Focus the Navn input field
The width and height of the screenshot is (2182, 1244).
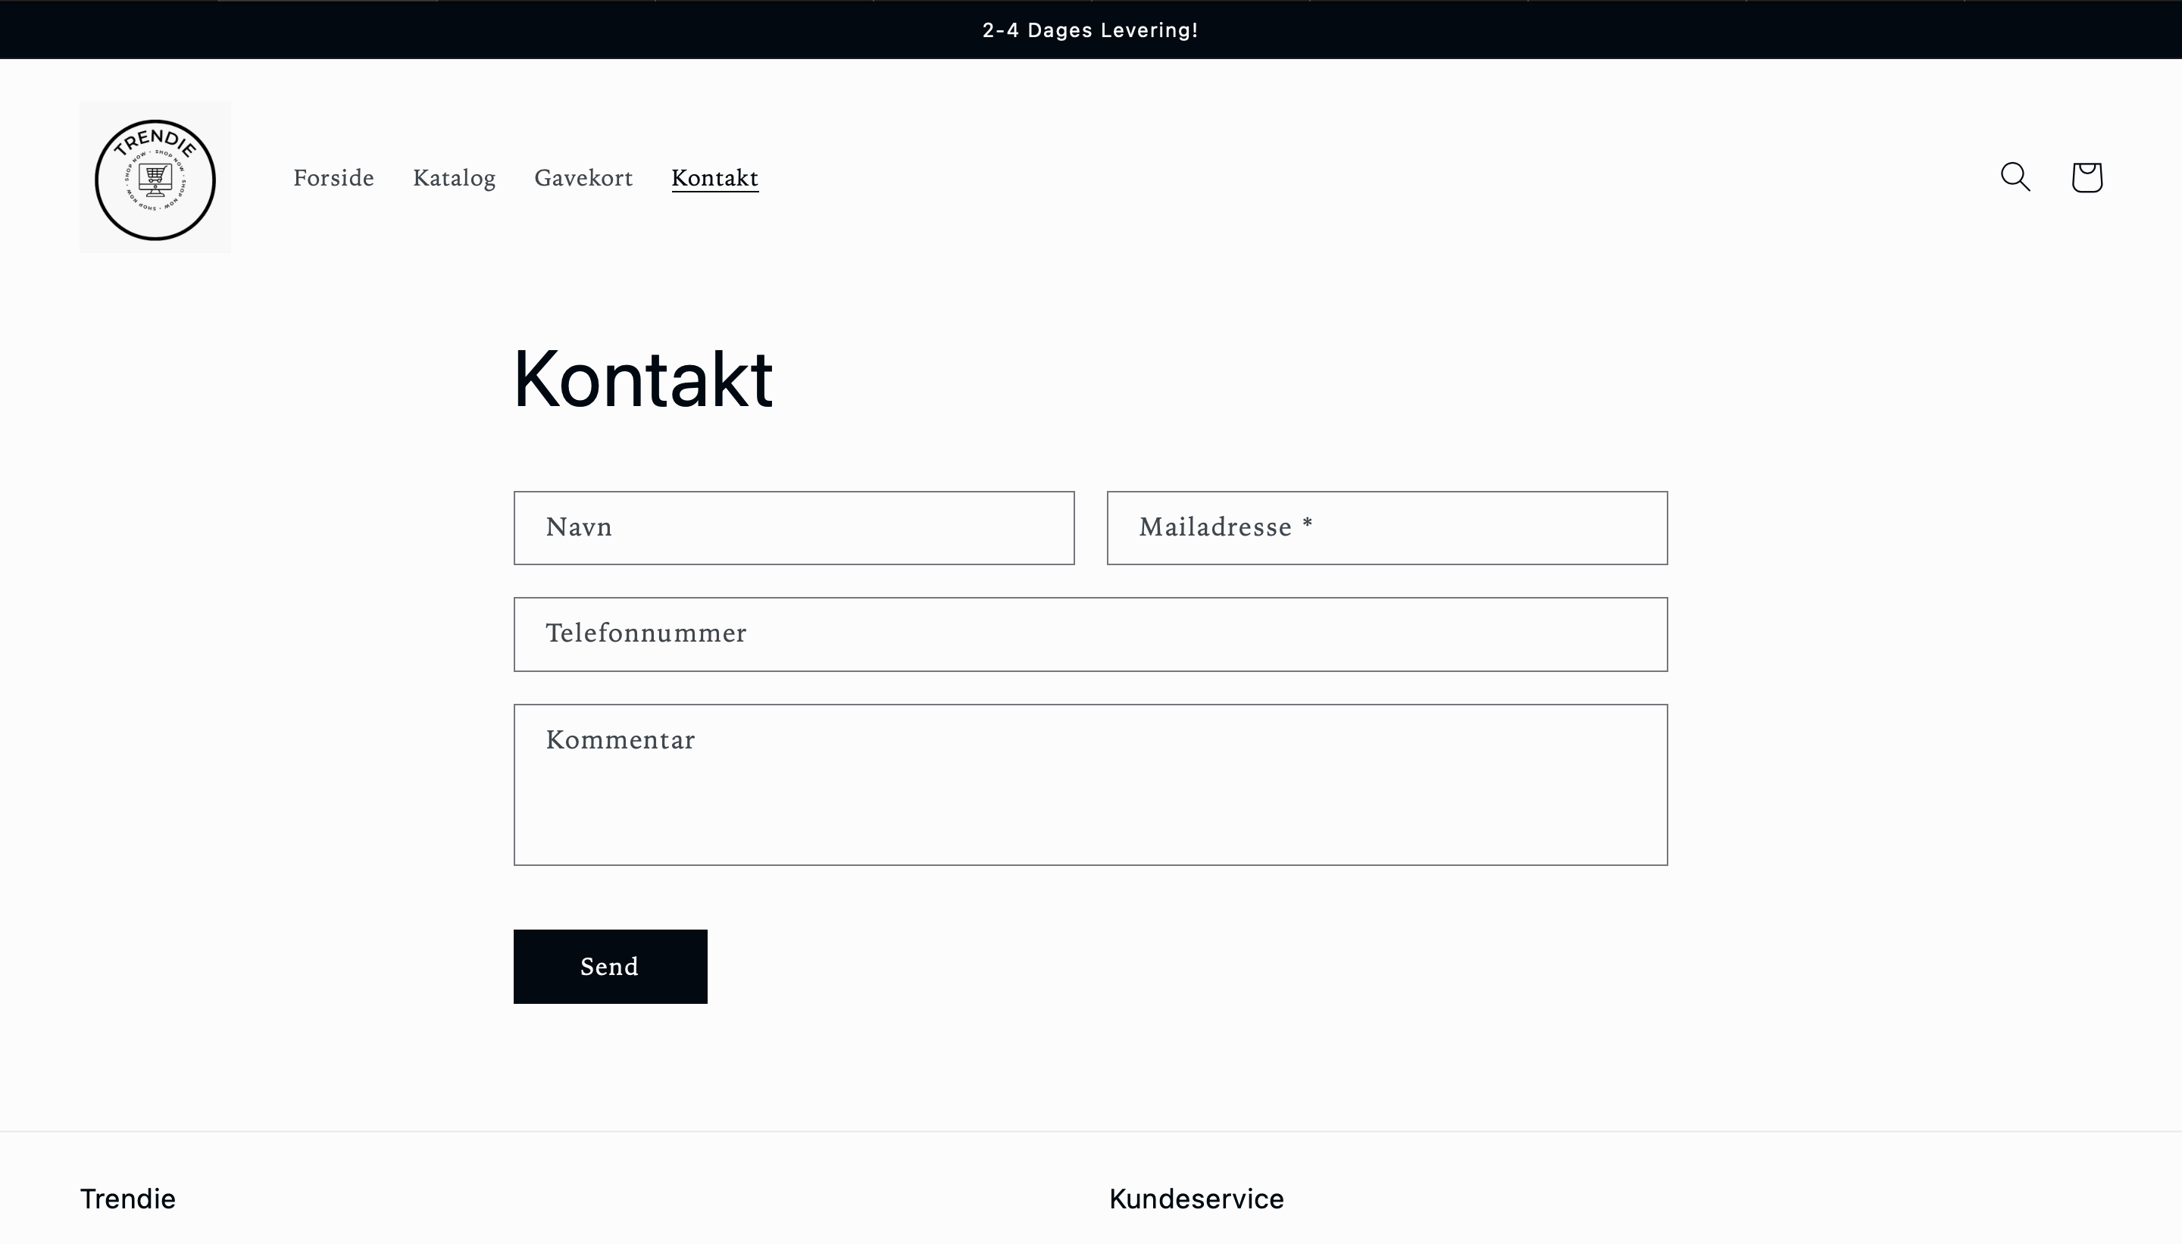coord(792,528)
